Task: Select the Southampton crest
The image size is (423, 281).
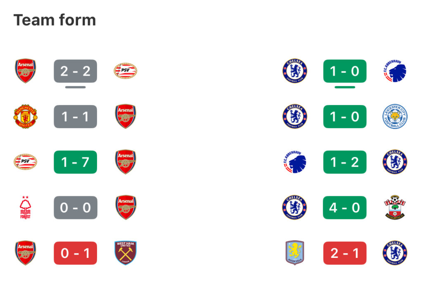Action: 394,207
